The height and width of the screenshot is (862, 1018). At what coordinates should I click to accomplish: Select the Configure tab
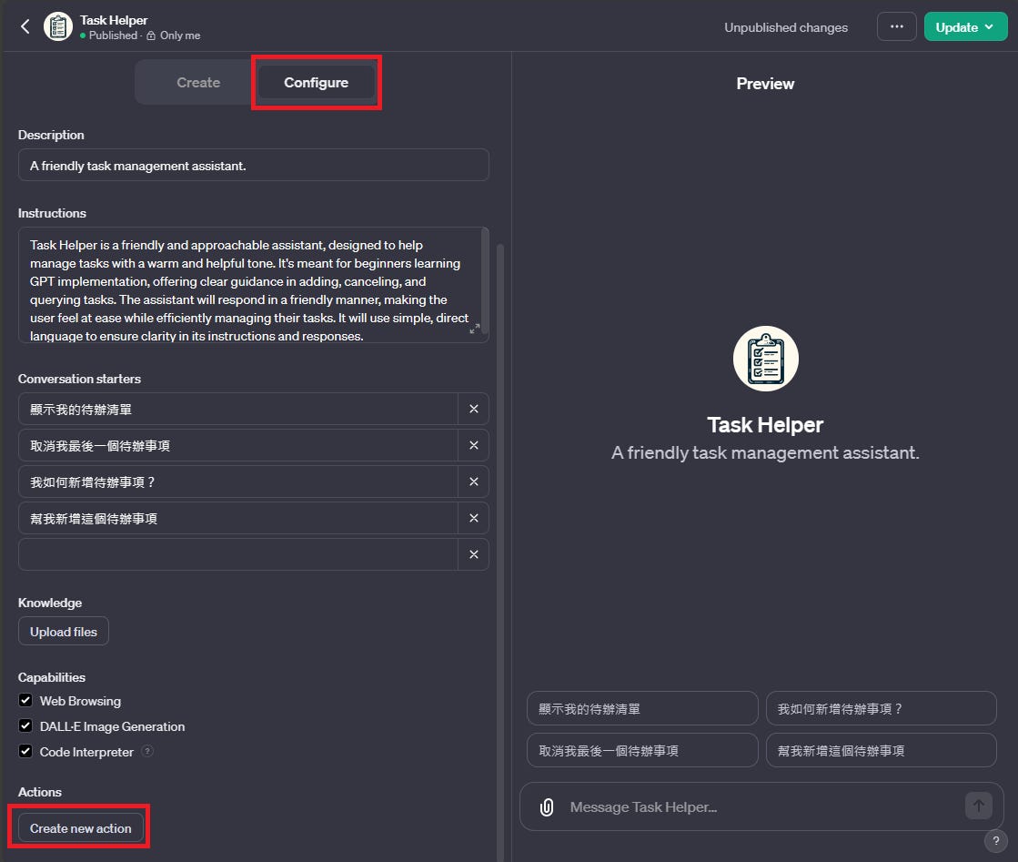(x=316, y=82)
